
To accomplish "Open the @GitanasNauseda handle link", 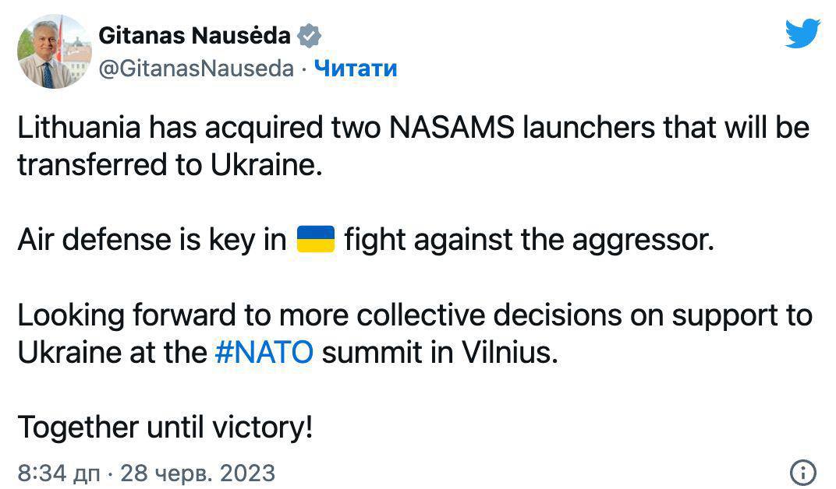I will (196, 69).
